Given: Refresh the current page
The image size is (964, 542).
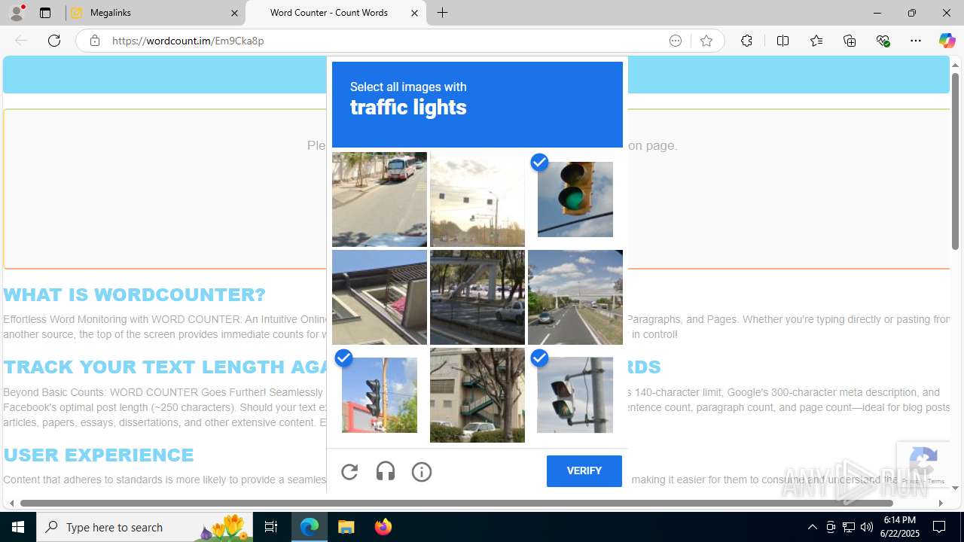Looking at the screenshot, I should (x=54, y=41).
